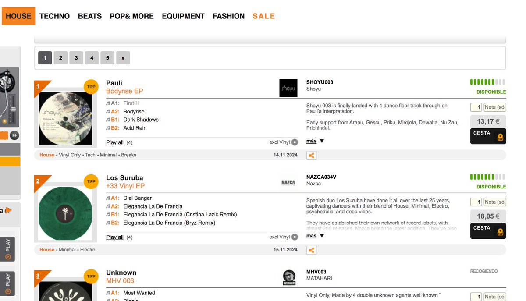Viewport: 526px width, 301px height.
Task: Click the vinyl disc icon beside 'excl Vinyl'
Action: (x=294, y=142)
